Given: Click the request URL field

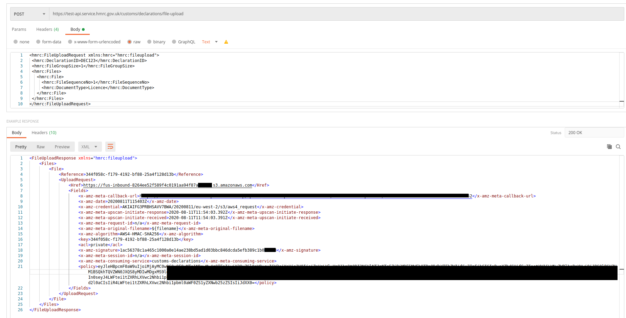Looking at the screenshot, I should [337, 14].
